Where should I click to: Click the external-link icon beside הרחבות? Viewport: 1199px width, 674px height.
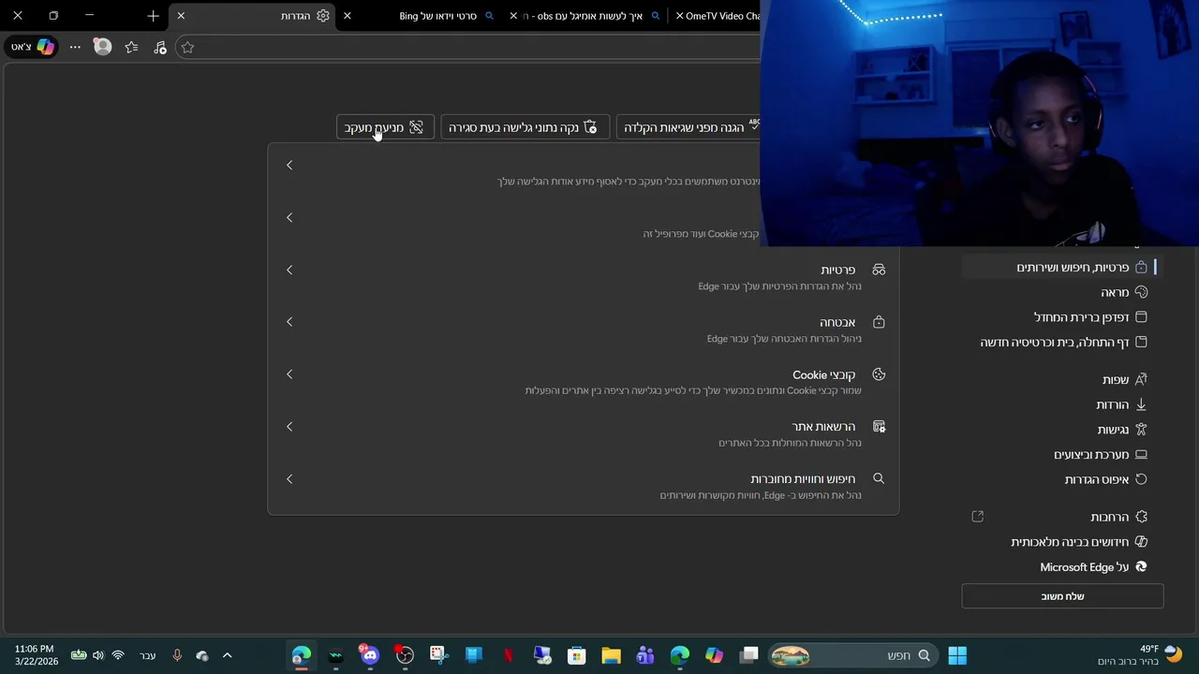978,517
